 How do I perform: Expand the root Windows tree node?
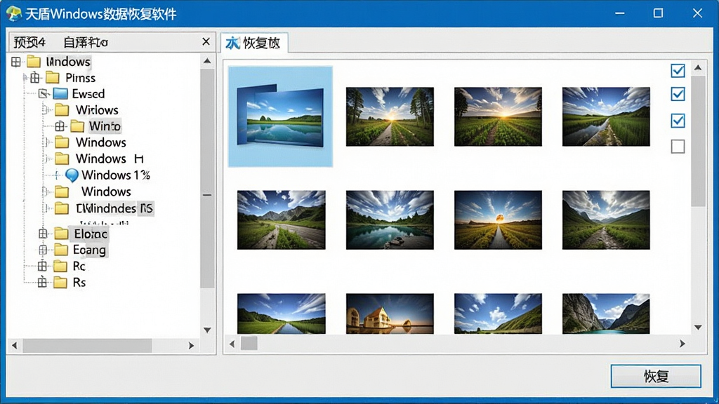coord(16,62)
